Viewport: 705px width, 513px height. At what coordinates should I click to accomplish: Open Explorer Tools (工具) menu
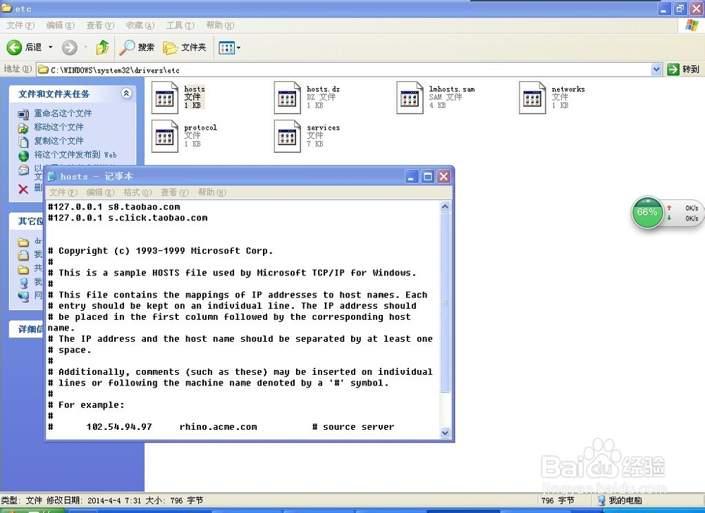(x=180, y=25)
